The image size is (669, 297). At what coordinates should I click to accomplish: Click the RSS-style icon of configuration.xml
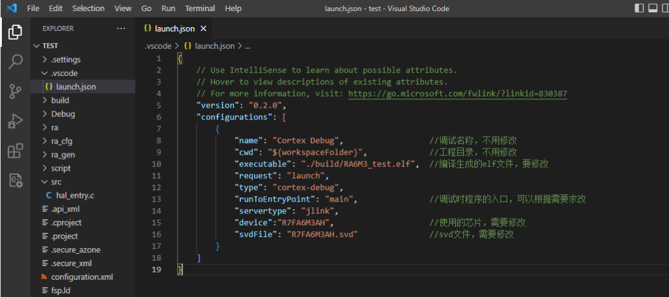tap(44, 277)
